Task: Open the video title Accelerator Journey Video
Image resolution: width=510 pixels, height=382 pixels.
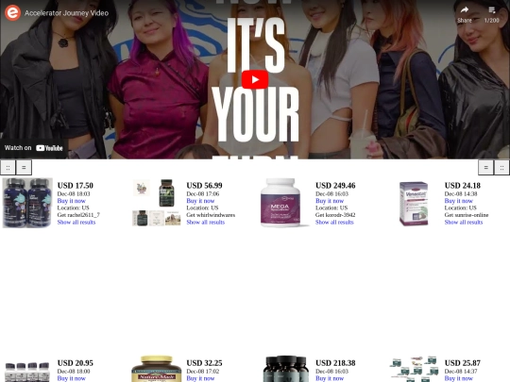Action: coord(66,13)
